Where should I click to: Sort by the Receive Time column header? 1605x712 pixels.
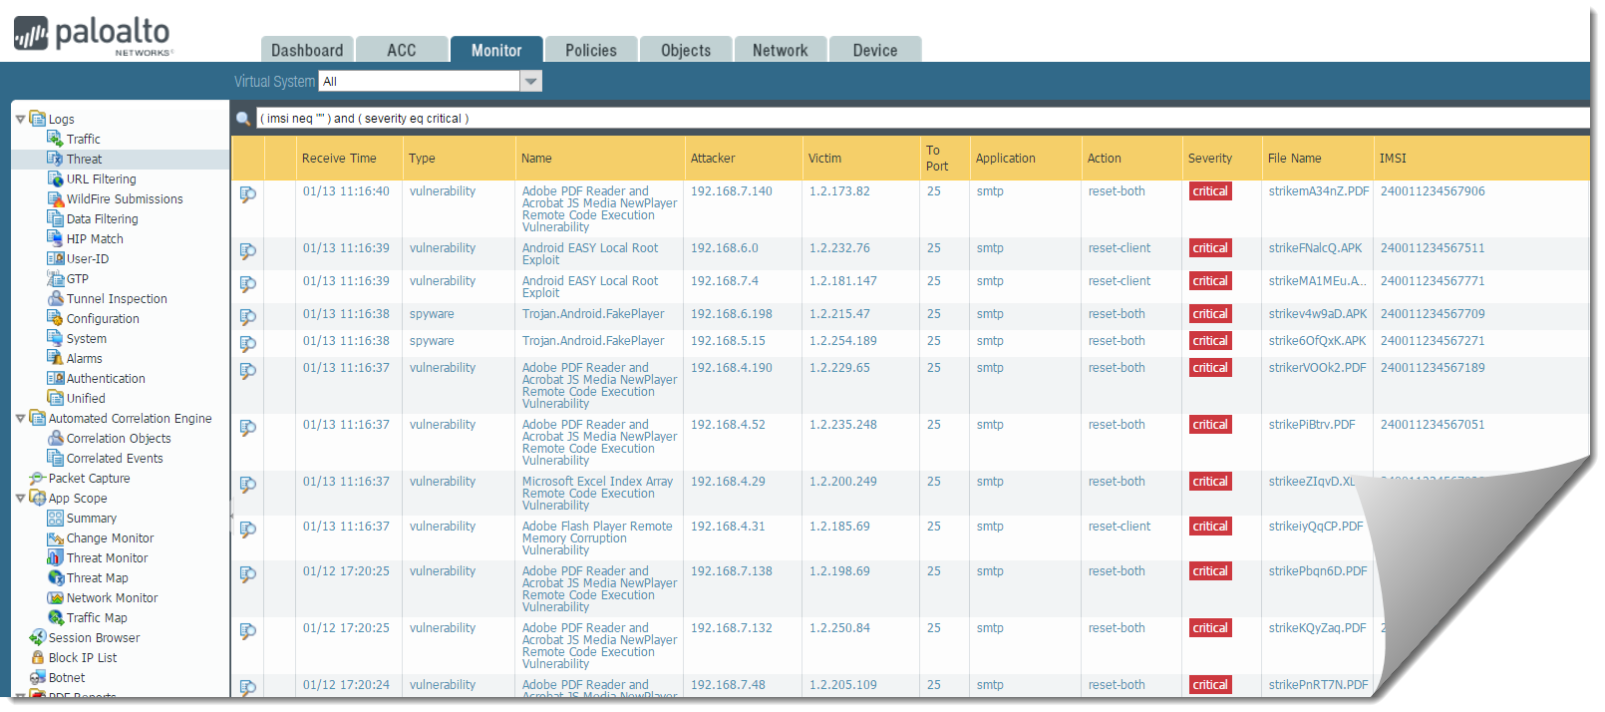point(339,159)
